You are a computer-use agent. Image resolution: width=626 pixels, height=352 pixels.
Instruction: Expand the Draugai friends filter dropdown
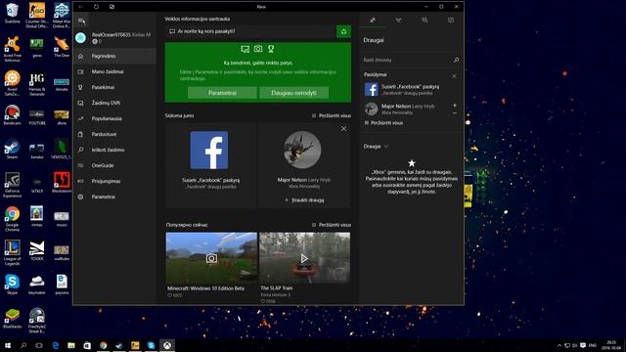(376, 147)
